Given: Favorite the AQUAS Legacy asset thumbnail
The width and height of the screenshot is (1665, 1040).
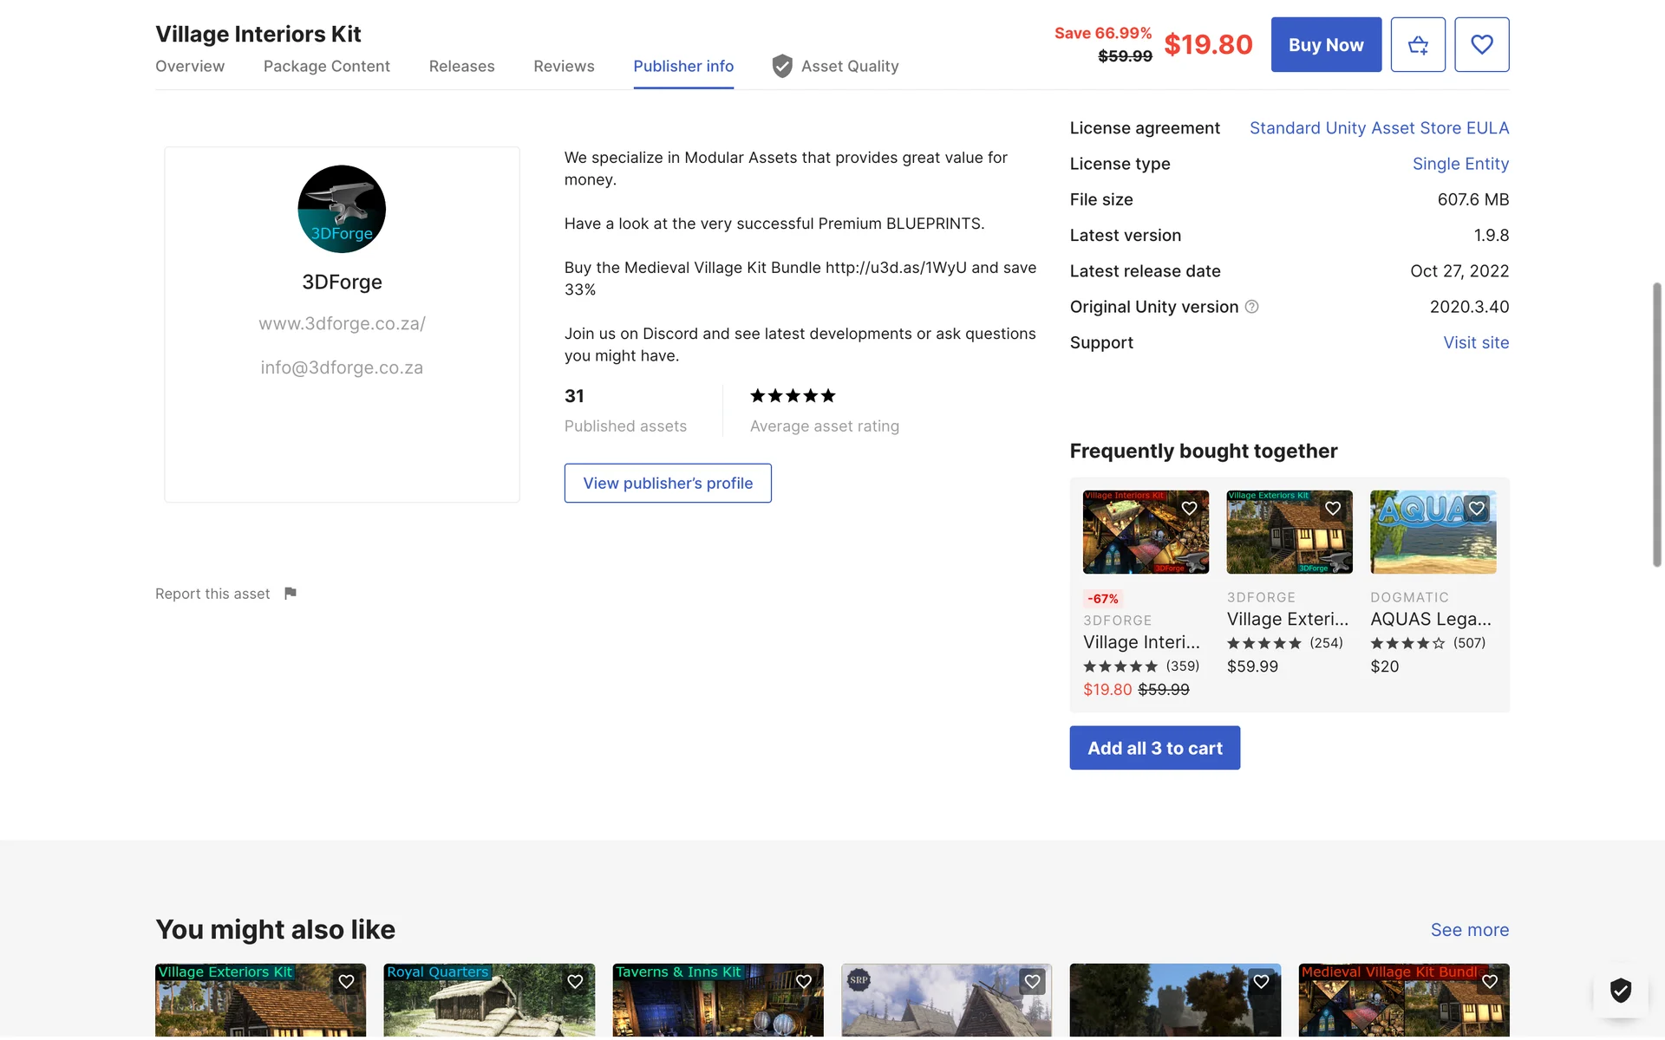Looking at the screenshot, I should pos(1477,509).
